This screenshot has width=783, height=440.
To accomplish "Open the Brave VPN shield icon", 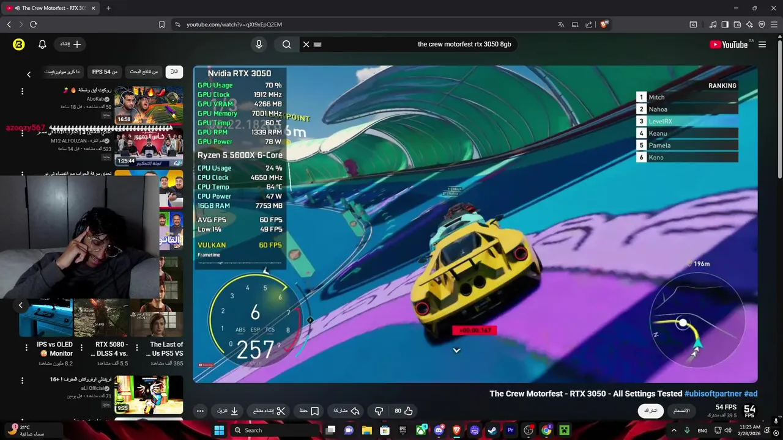I will point(762,24).
